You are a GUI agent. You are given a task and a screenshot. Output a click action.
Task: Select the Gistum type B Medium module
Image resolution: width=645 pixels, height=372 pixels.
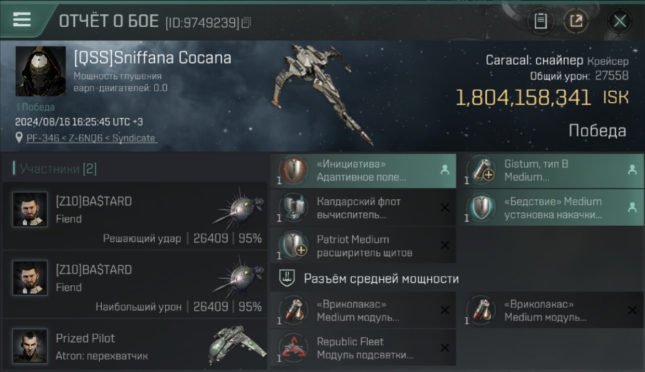[x=551, y=171]
